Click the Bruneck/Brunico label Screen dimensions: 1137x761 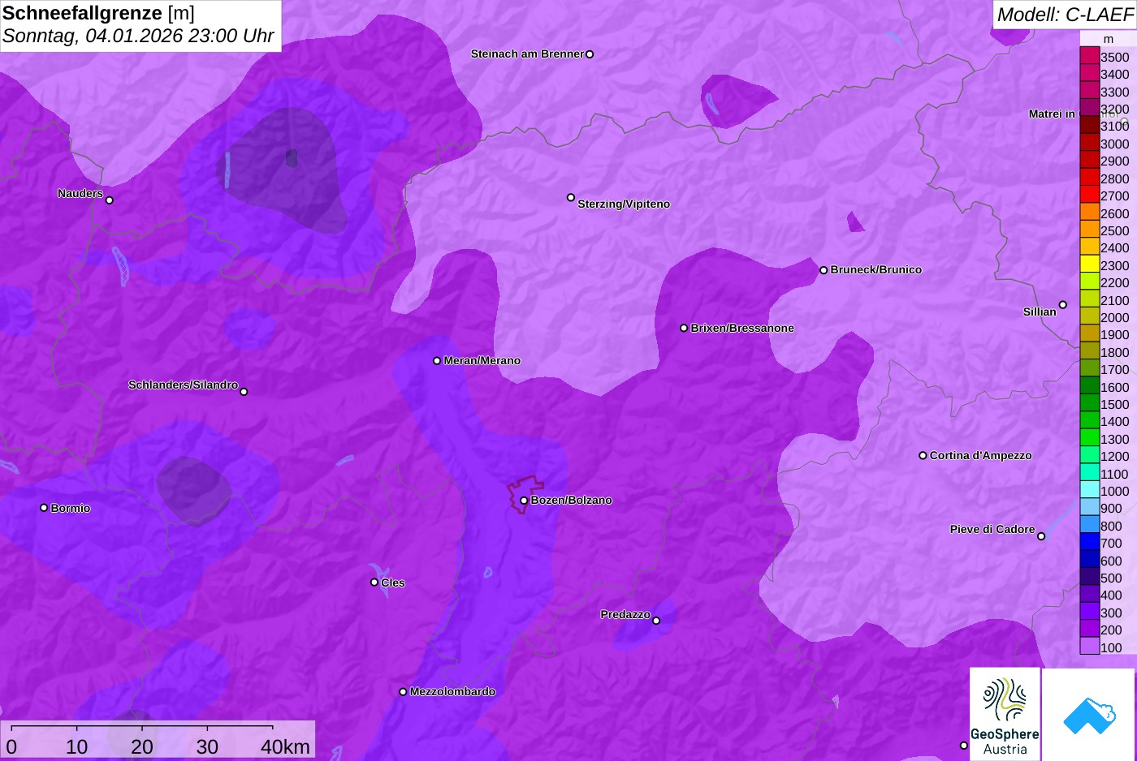coord(876,269)
